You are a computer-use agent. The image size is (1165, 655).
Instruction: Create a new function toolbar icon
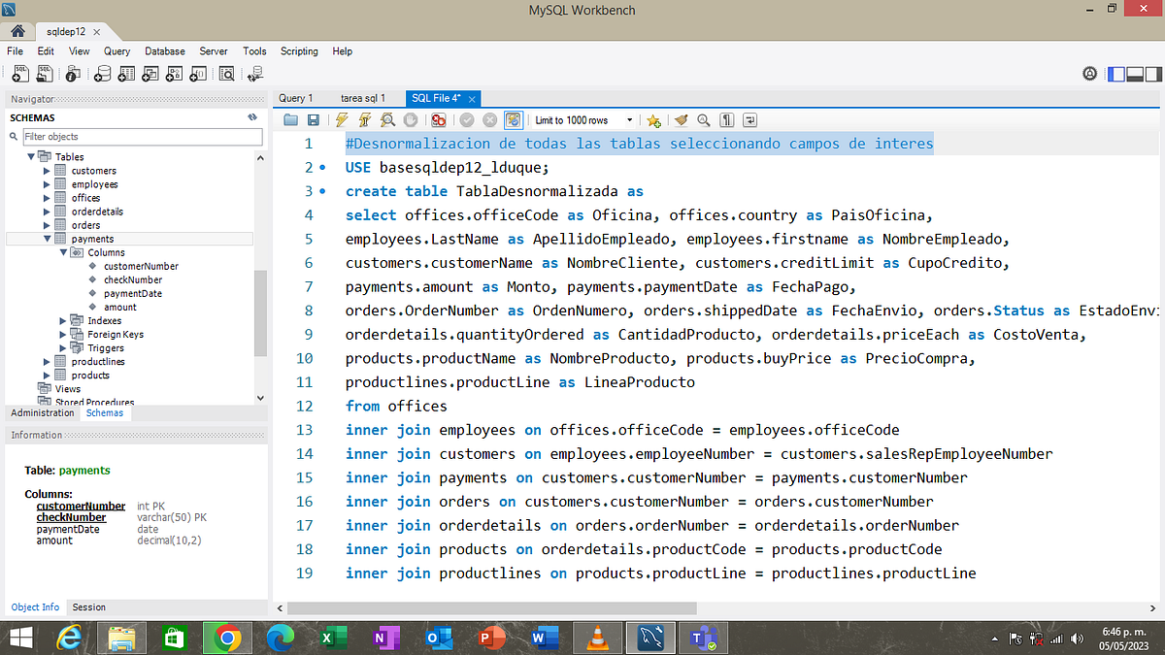198,73
